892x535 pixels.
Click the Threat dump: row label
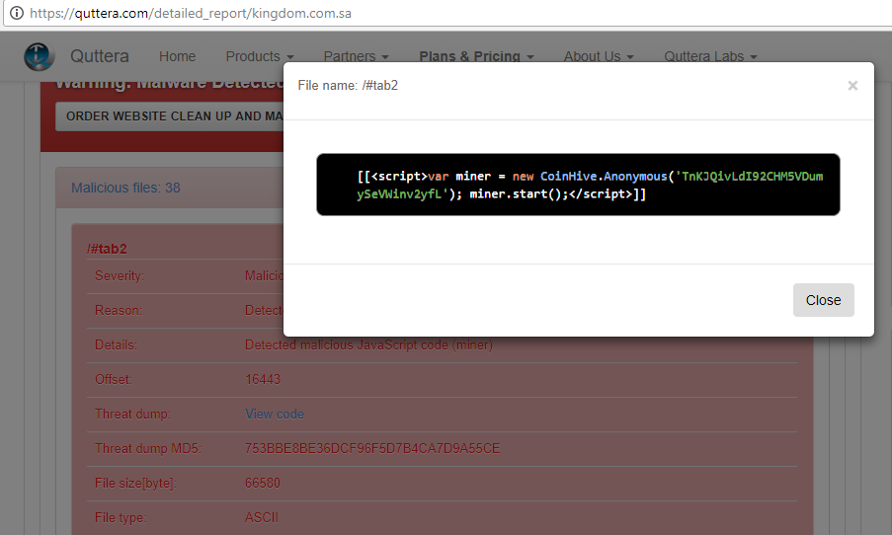pyautogui.click(x=132, y=414)
